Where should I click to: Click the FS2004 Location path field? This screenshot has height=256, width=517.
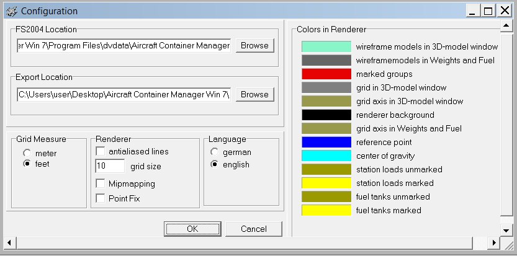124,45
